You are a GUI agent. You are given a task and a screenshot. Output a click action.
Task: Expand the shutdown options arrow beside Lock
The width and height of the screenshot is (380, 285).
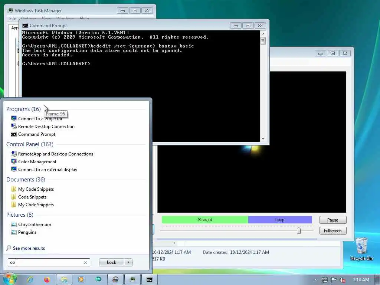coord(128,262)
